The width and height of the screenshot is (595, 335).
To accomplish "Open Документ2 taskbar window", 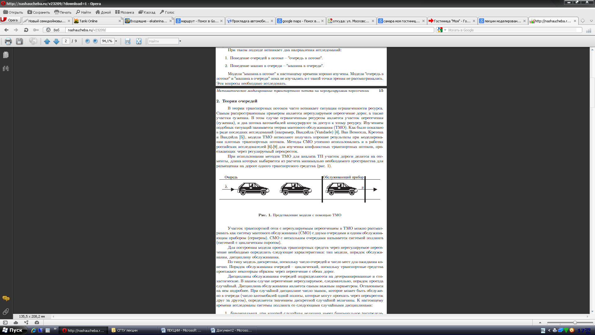I will tap(232, 330).
